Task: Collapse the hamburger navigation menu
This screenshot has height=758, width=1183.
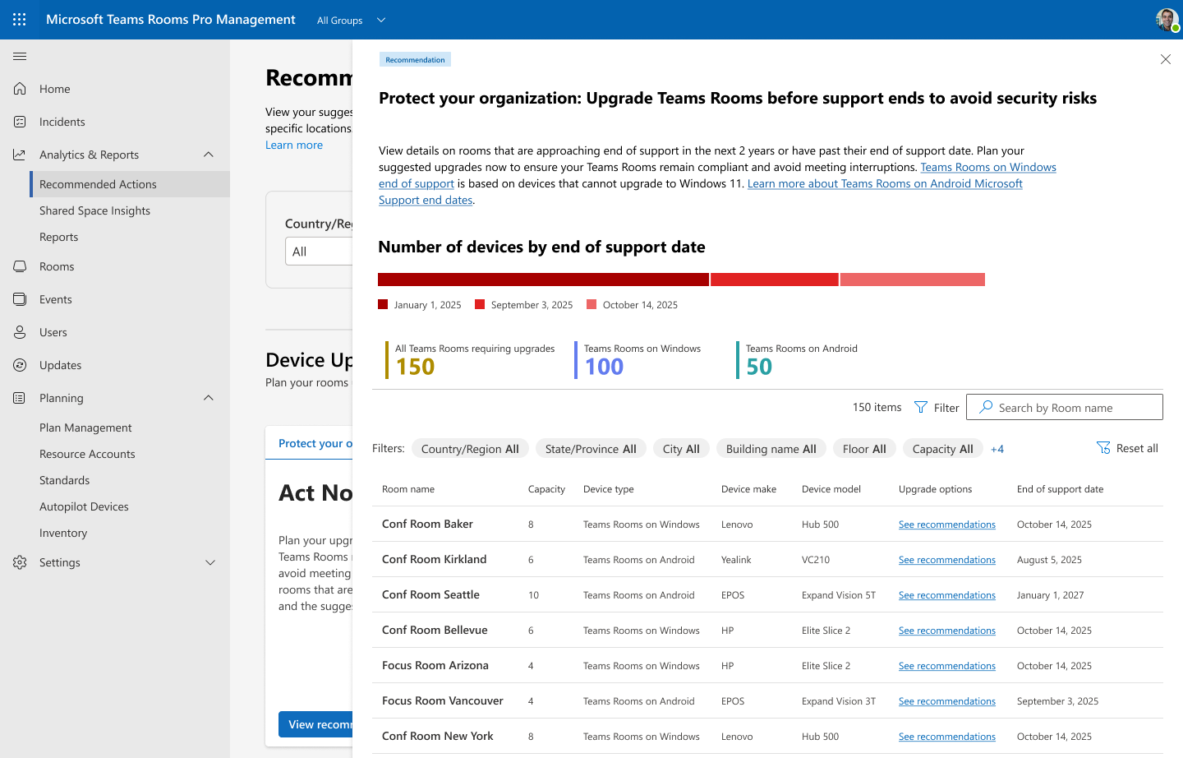Action: (x=20, y=56)
